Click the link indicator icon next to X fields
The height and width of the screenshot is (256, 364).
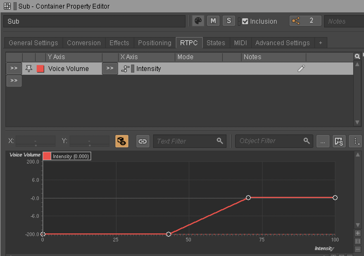(x=143, y=141)
